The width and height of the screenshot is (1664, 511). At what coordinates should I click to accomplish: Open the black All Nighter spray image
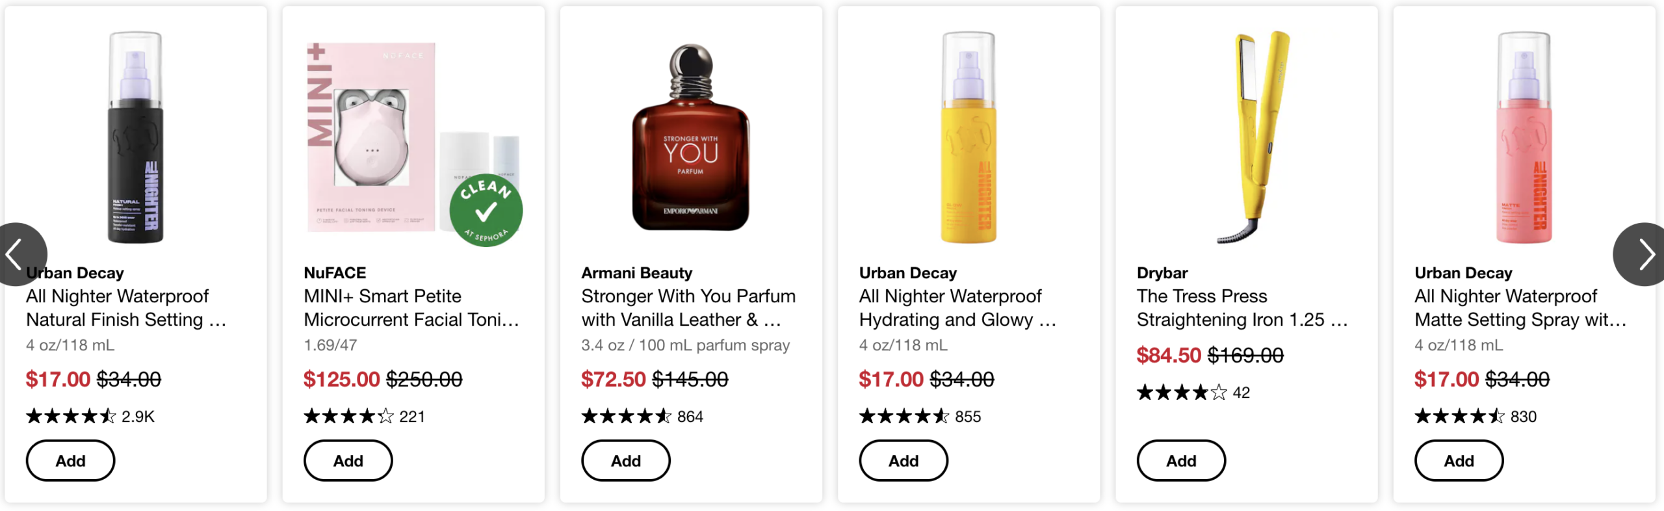click(135, 138)
